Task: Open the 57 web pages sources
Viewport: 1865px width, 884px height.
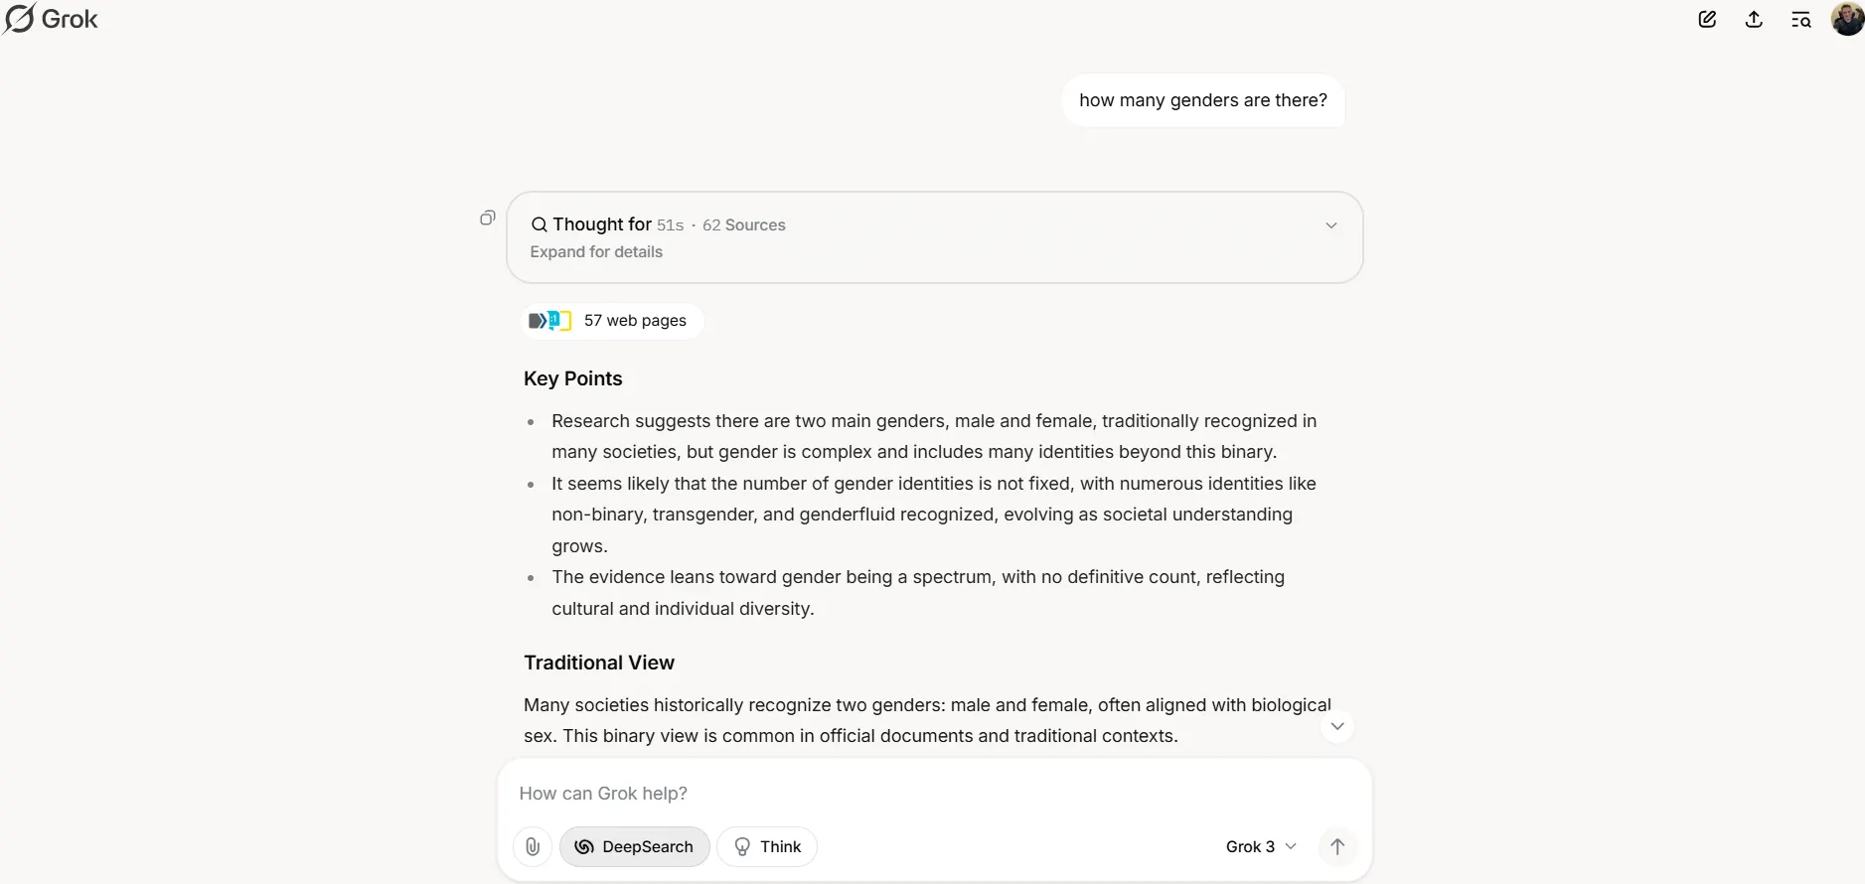Action: [612, 321]
